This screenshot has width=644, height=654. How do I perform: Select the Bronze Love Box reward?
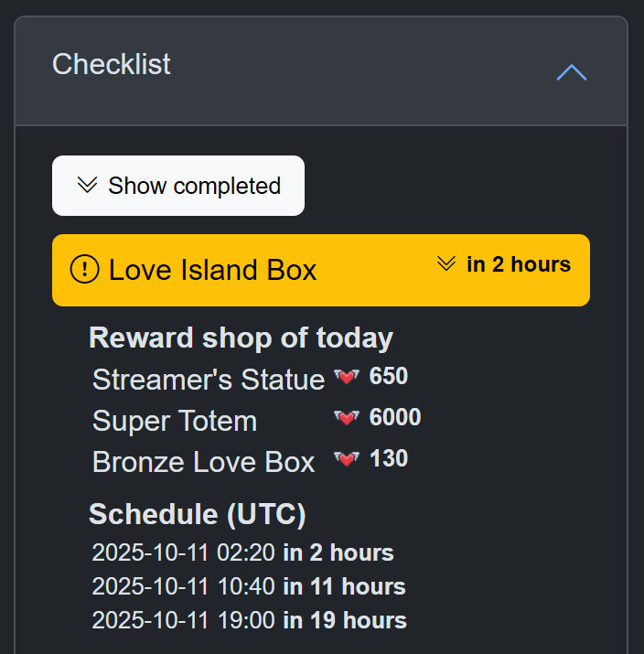point(204,462)
